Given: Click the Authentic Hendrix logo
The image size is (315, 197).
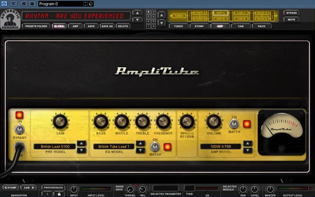Looking at the screenshot, I should pos(10,20).
